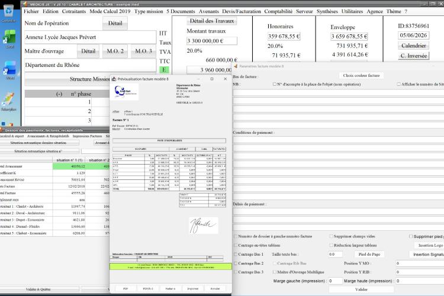
Task: Open the Cotraitants menu
Action: click(74, 12)
